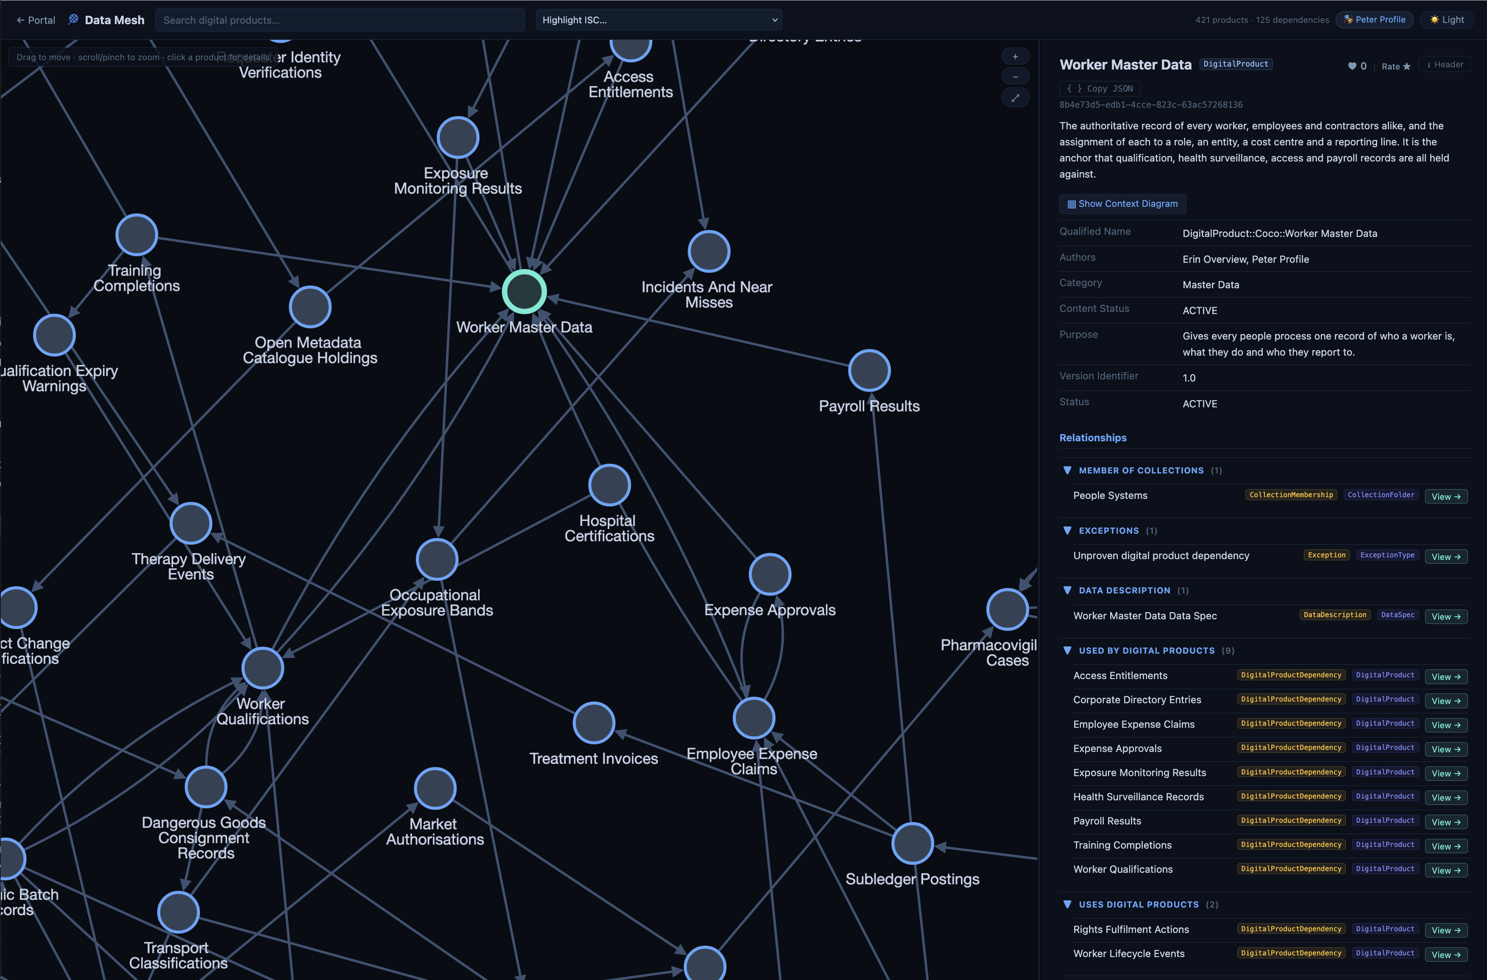The height and width of the screenshot is (980, 1487).
Task: Select the Incidents And Near Misses node
Action: pyautogui.click(x=709, y=252)
